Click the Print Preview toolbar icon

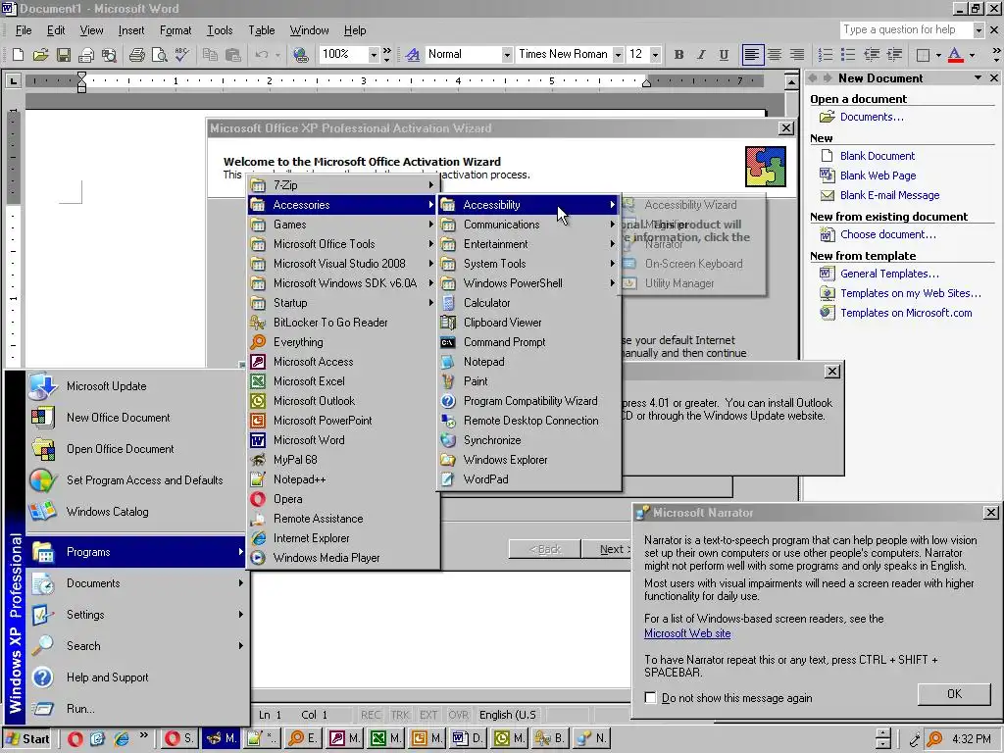point(159,55)
